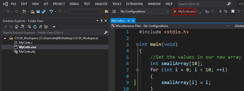Focus the Search (Ctrl+Q) box
Screen dimensions: 244x91
pyautogui.click(x=205, y=4)
